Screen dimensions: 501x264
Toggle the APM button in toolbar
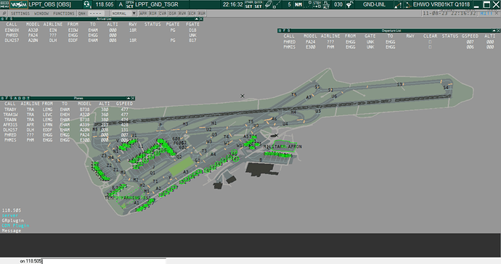(143, 13)
